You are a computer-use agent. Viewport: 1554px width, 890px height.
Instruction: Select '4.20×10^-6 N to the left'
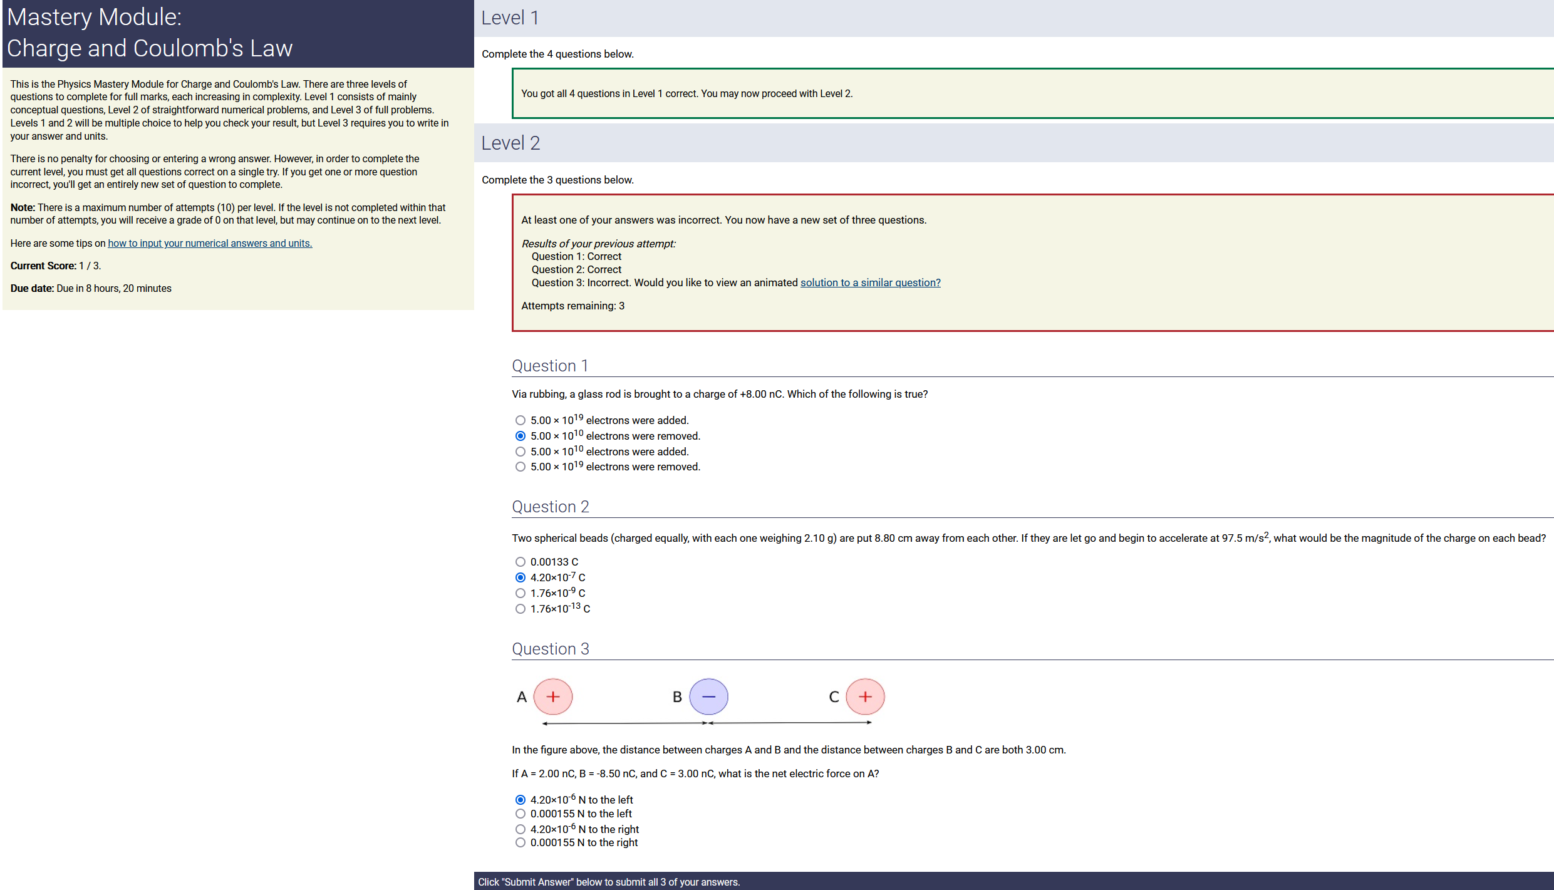click(x=520, y=800)
